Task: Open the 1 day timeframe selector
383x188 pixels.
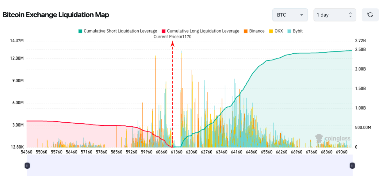Action: click(x=335, y=15)
